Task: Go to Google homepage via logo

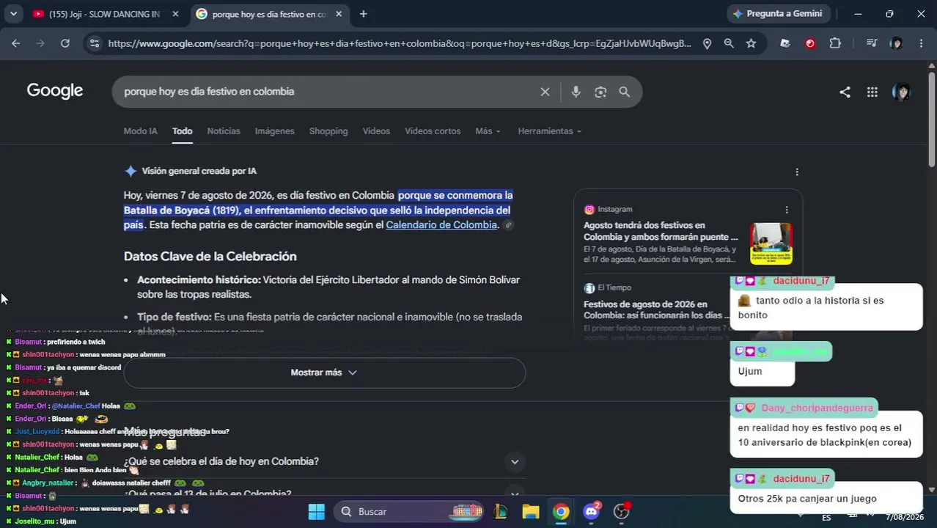Action: pyautogui.click(x=55, y=91)
